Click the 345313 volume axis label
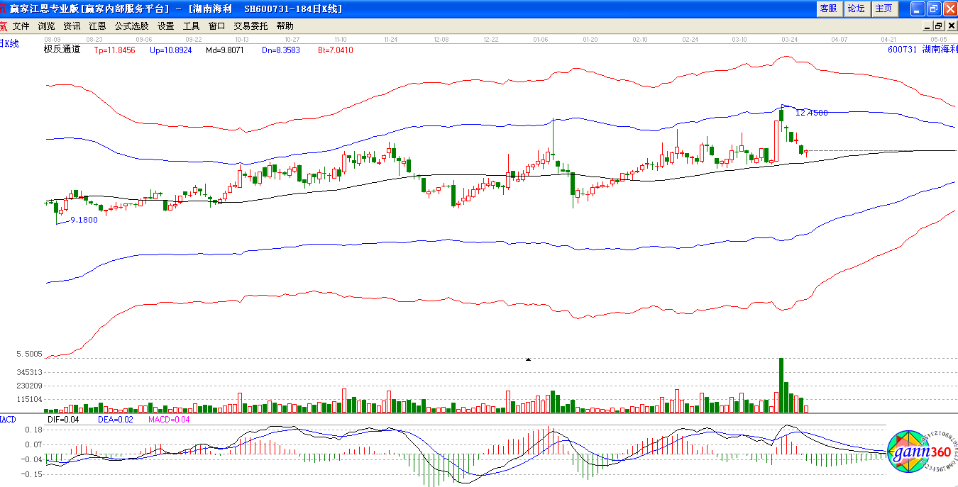Viewport: 958px width, 487px height. coord(31,372)
